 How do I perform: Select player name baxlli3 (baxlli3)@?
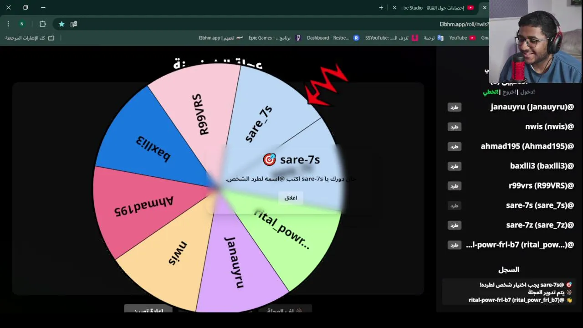tap(542, 166)
